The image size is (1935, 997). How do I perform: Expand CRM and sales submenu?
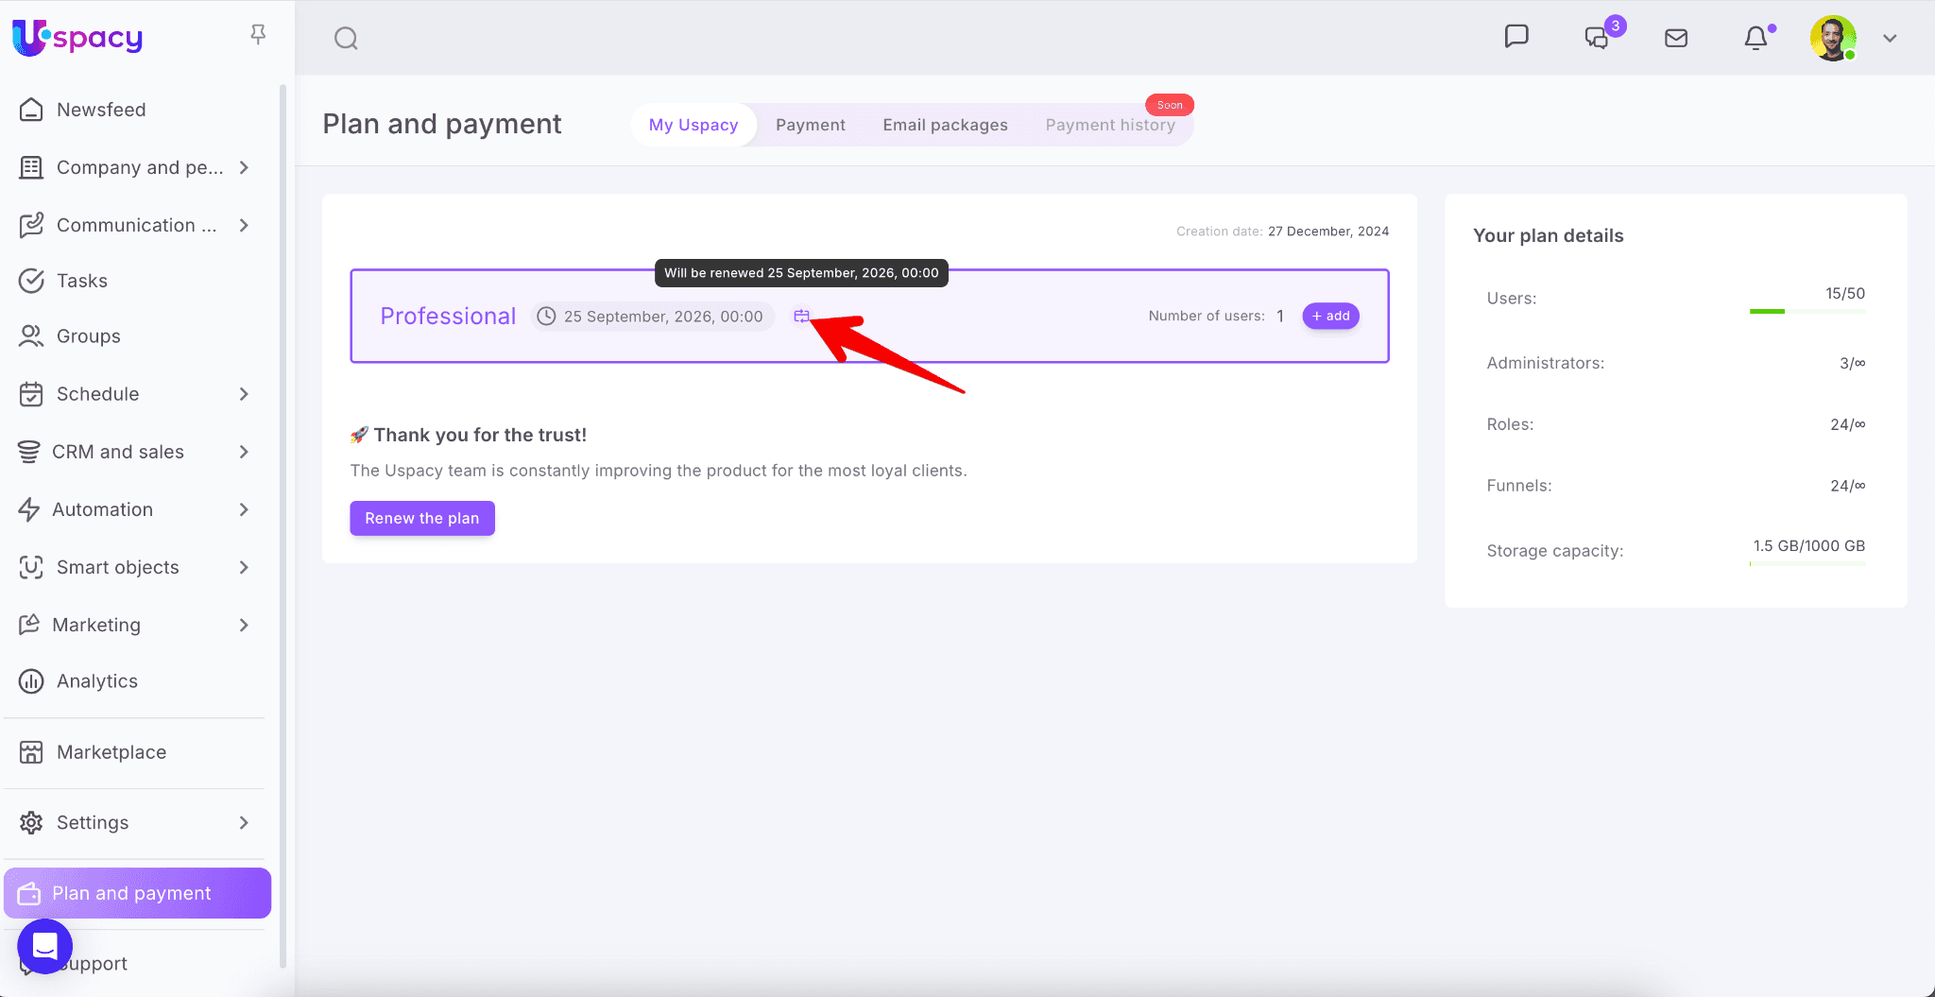(244, 452)
